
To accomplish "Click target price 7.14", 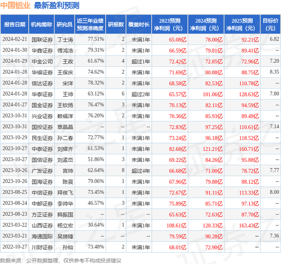I will tap(274, 126).
